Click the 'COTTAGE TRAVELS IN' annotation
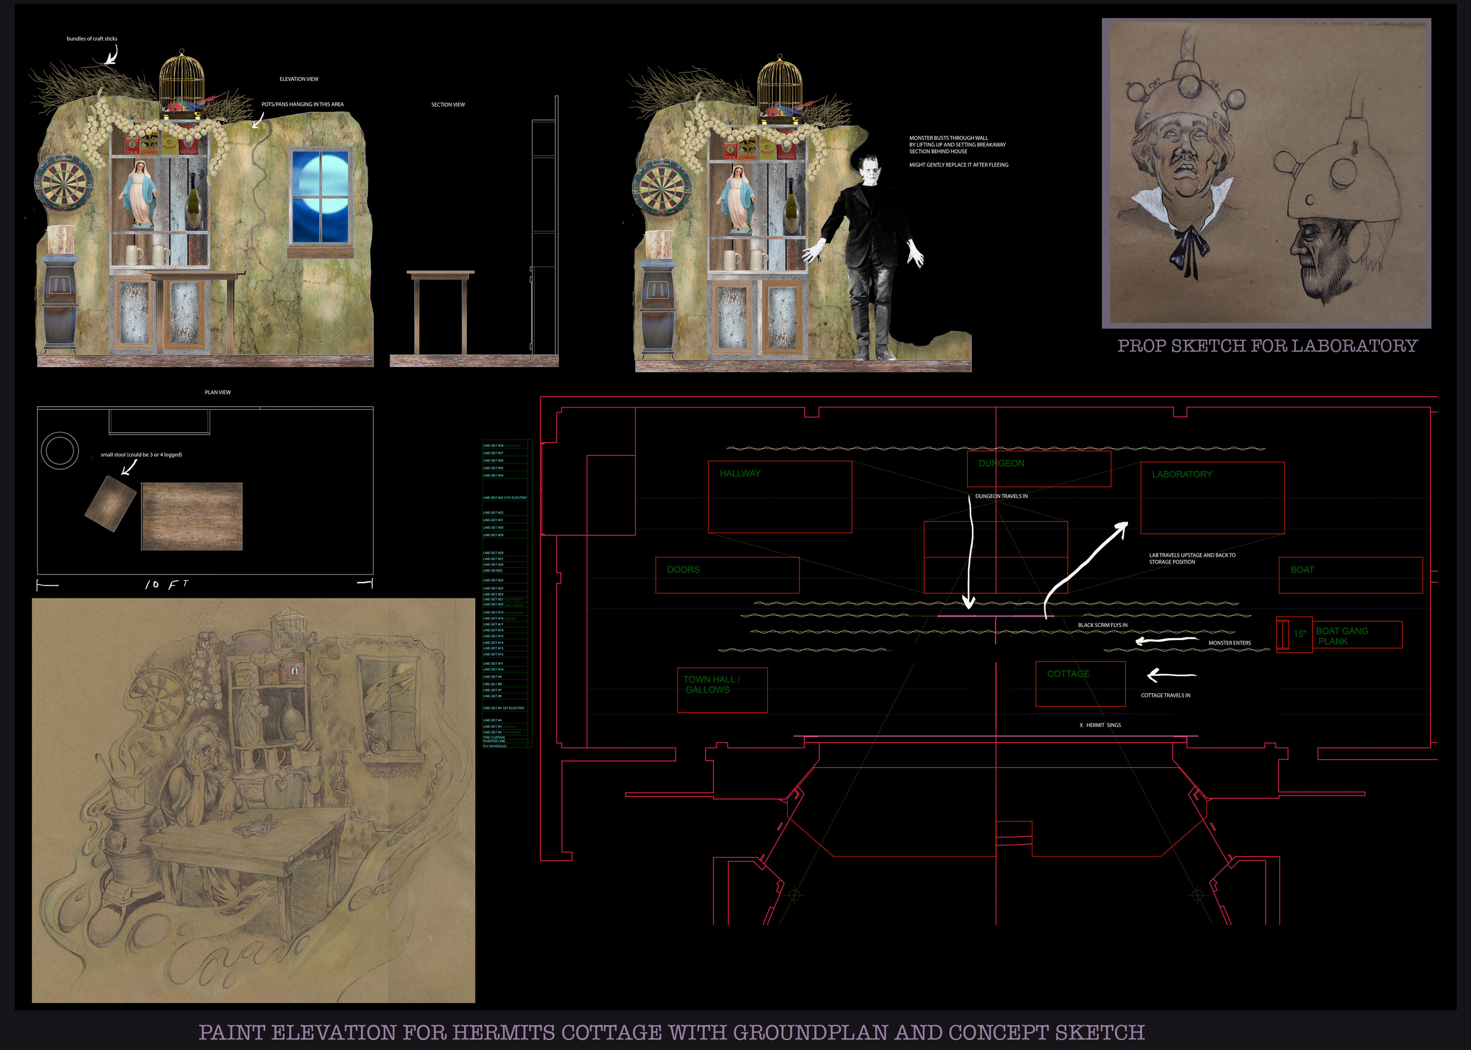The height and width of the screenshot is (1050, 1471). 1166,695
